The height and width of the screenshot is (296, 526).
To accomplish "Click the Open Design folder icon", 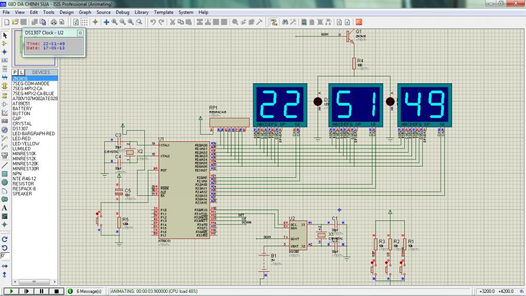I will 15,22.
